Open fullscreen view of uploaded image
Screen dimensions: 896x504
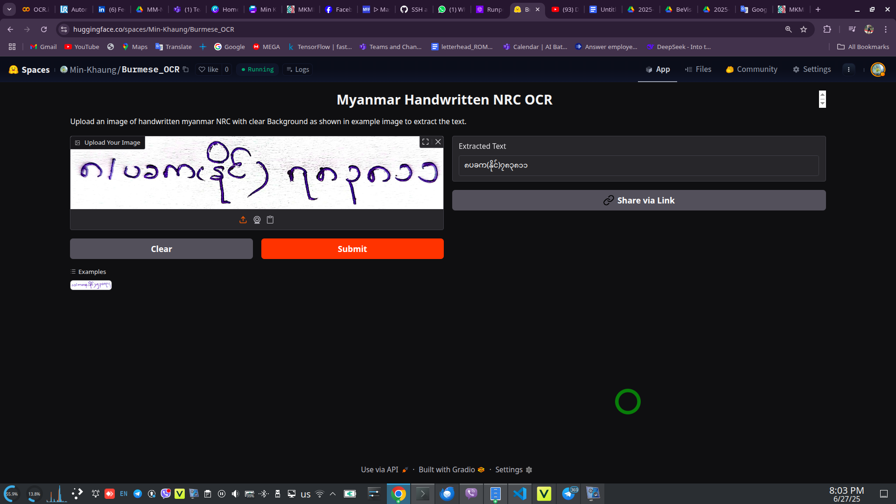(x=425, y=142)
